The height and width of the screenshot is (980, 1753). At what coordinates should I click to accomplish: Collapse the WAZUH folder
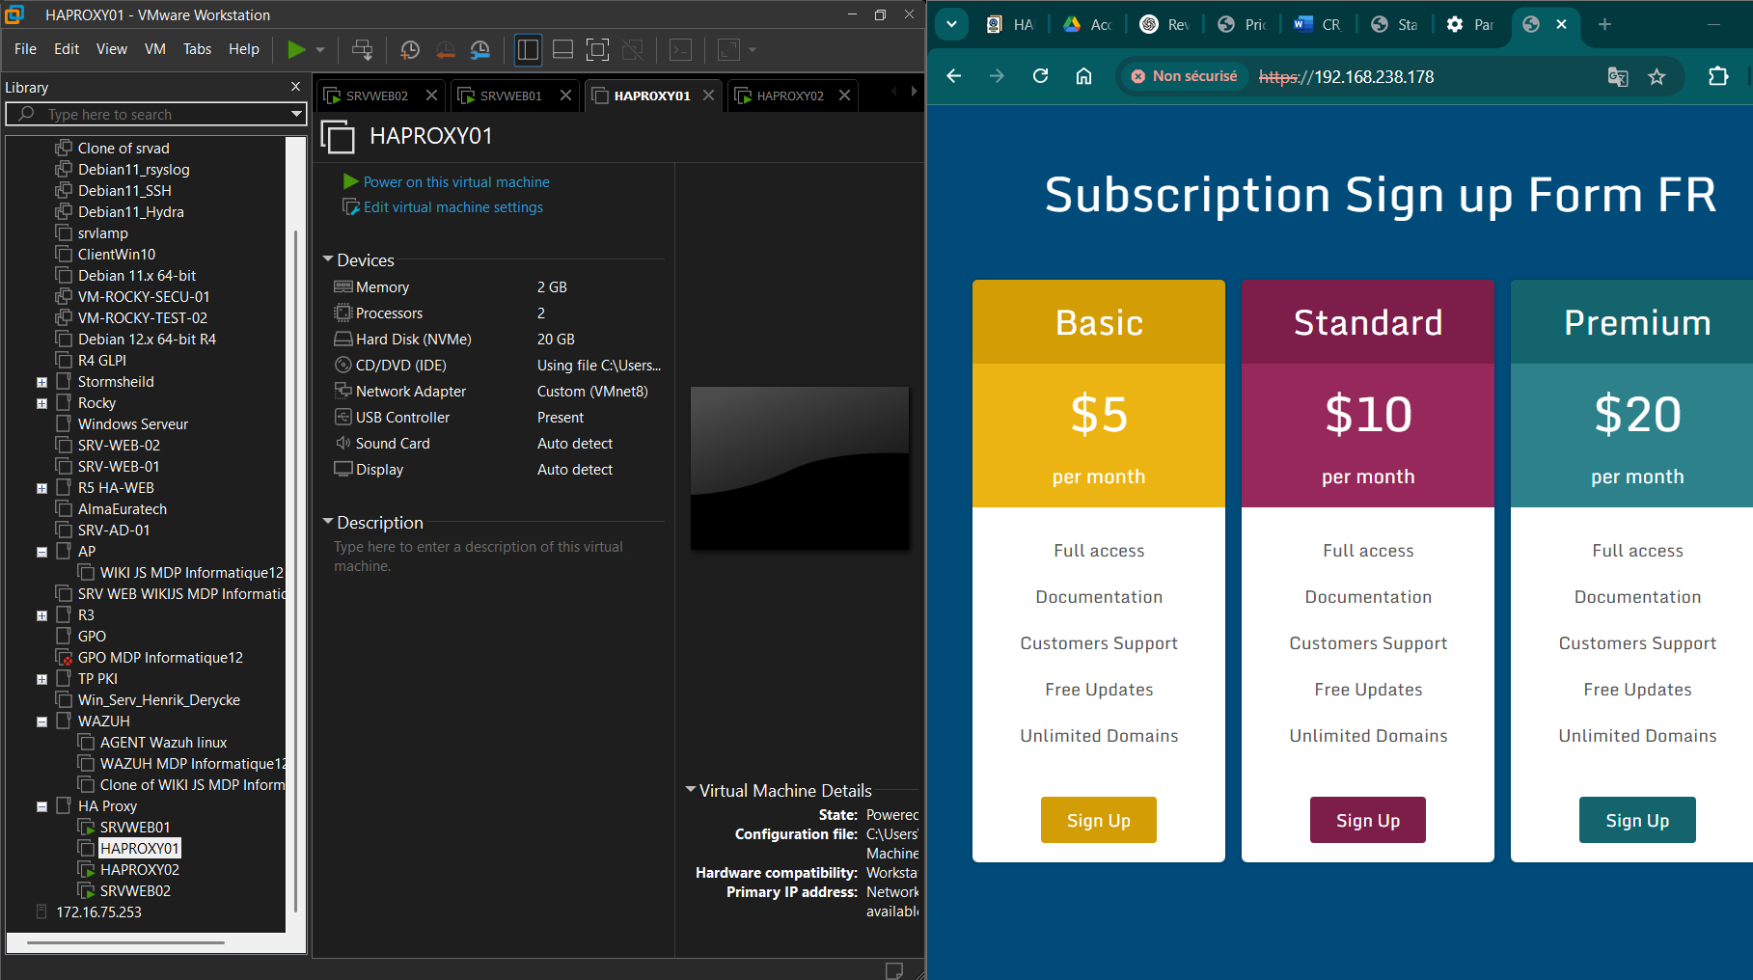click(41, 721)
